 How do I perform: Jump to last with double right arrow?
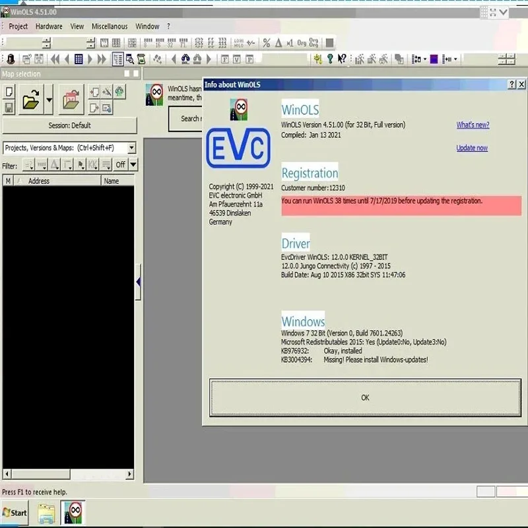pyautogui.click(x=102, y=59)
